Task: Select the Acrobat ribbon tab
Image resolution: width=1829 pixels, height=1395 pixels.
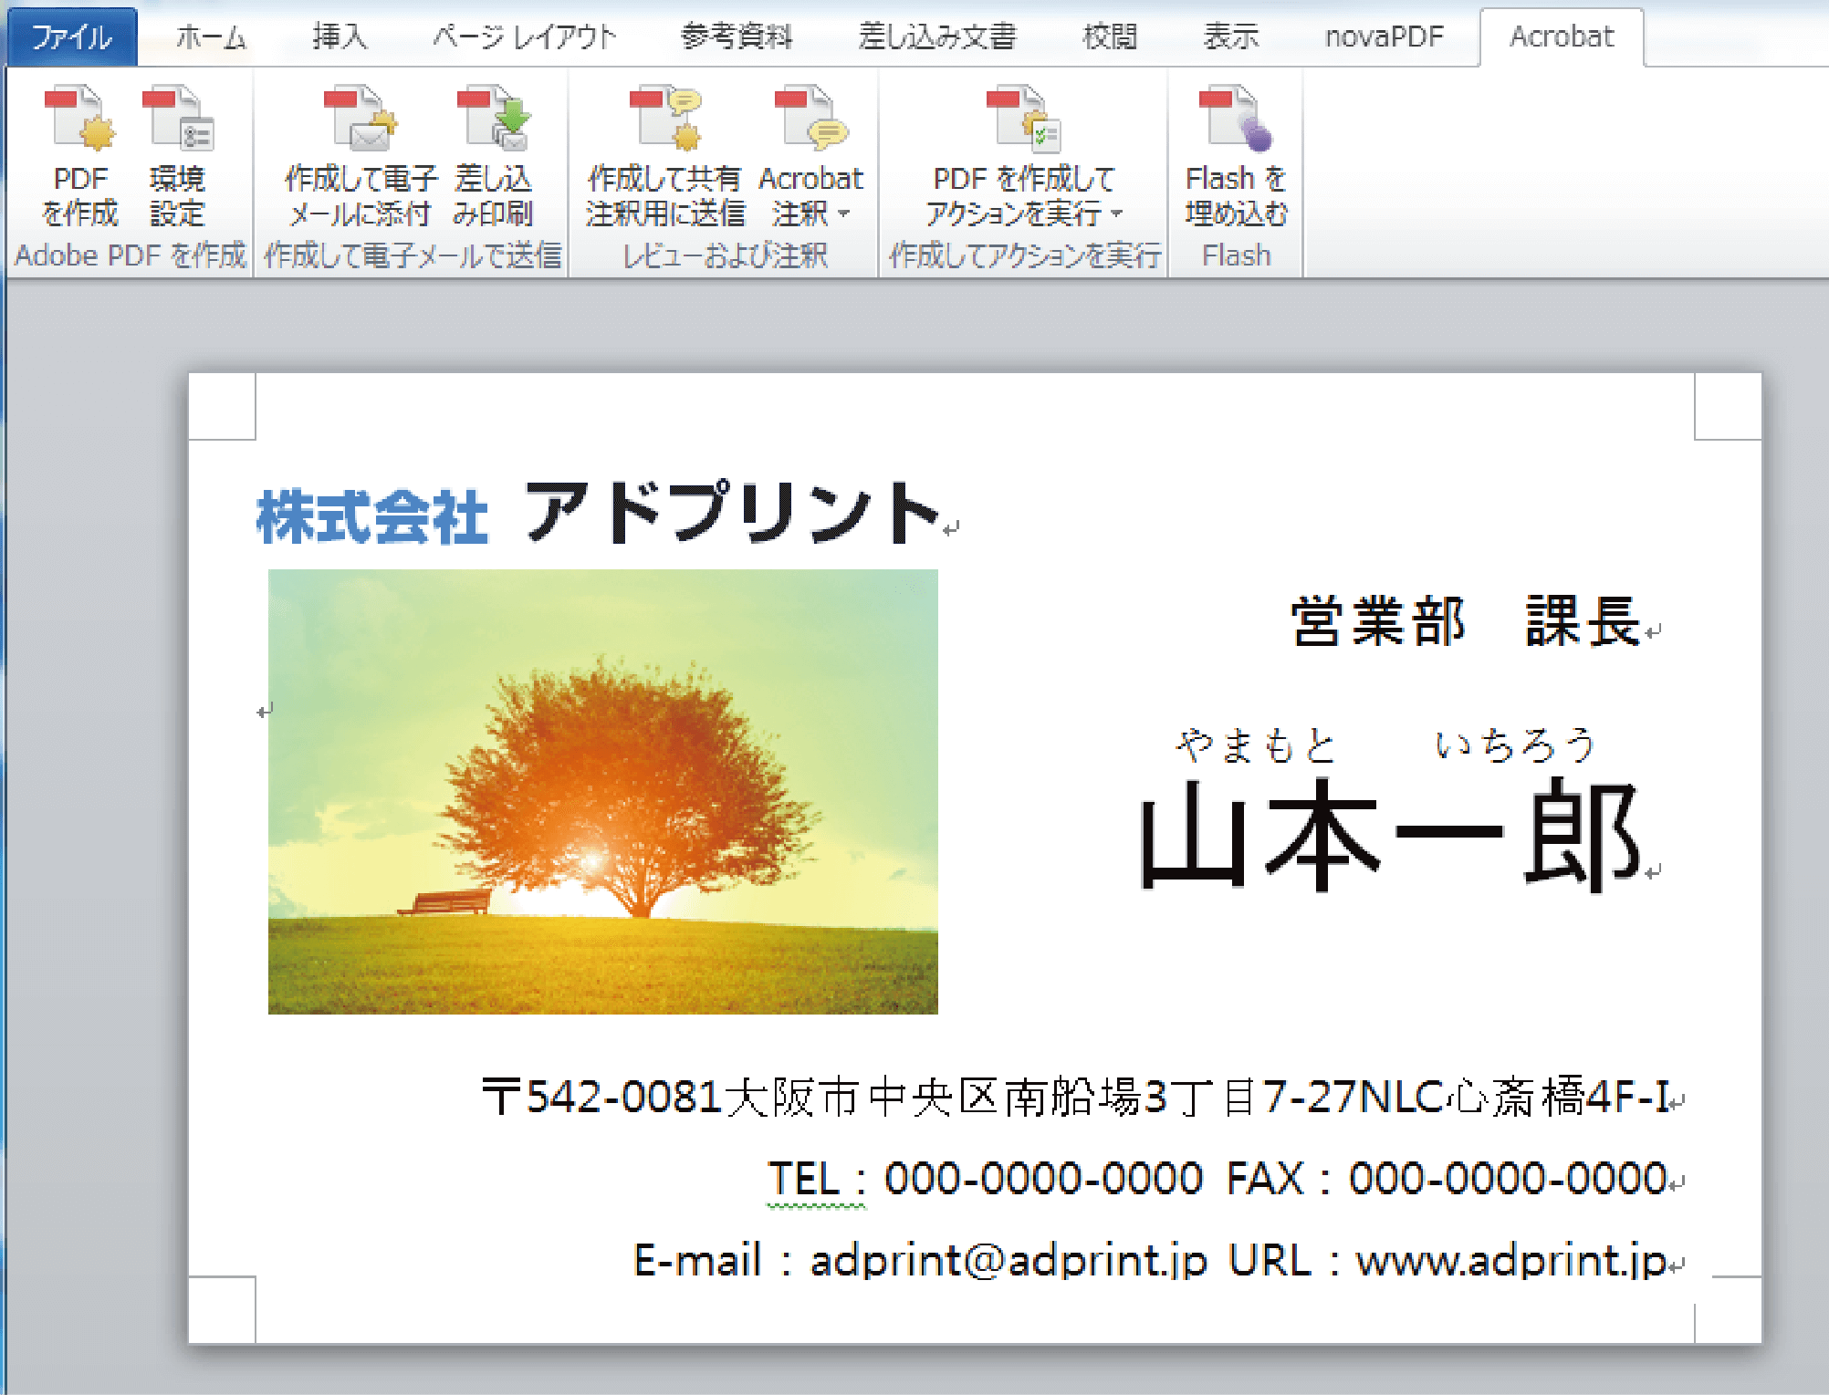Action: pos(1562,37)
